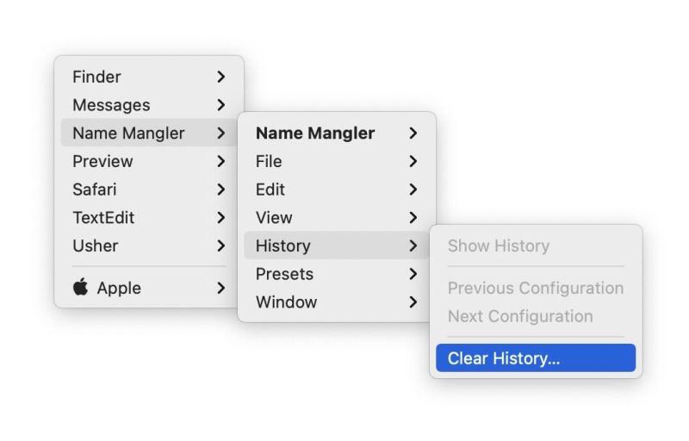This screenshot has height=441, width=689.
Task: Select the TextEdit menu entry
Action: 149,217
